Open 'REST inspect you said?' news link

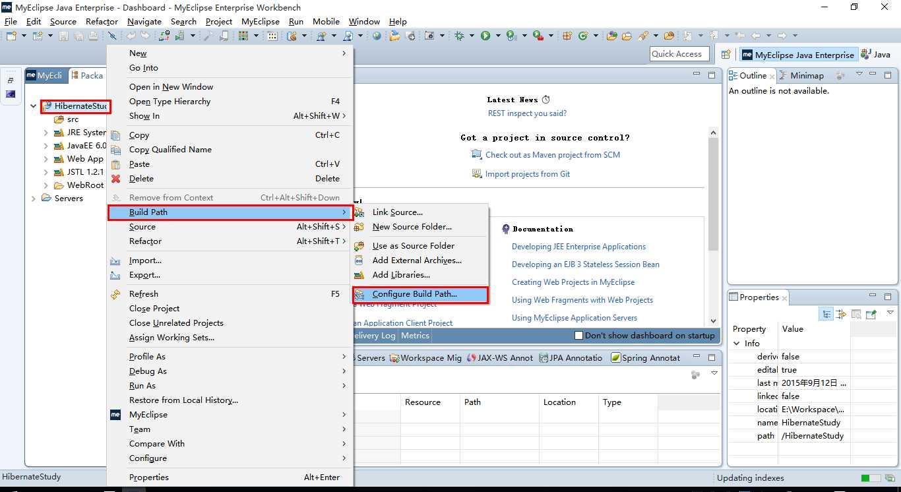527,113
